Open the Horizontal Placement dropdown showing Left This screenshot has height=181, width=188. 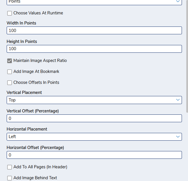(x=94, y=137)
